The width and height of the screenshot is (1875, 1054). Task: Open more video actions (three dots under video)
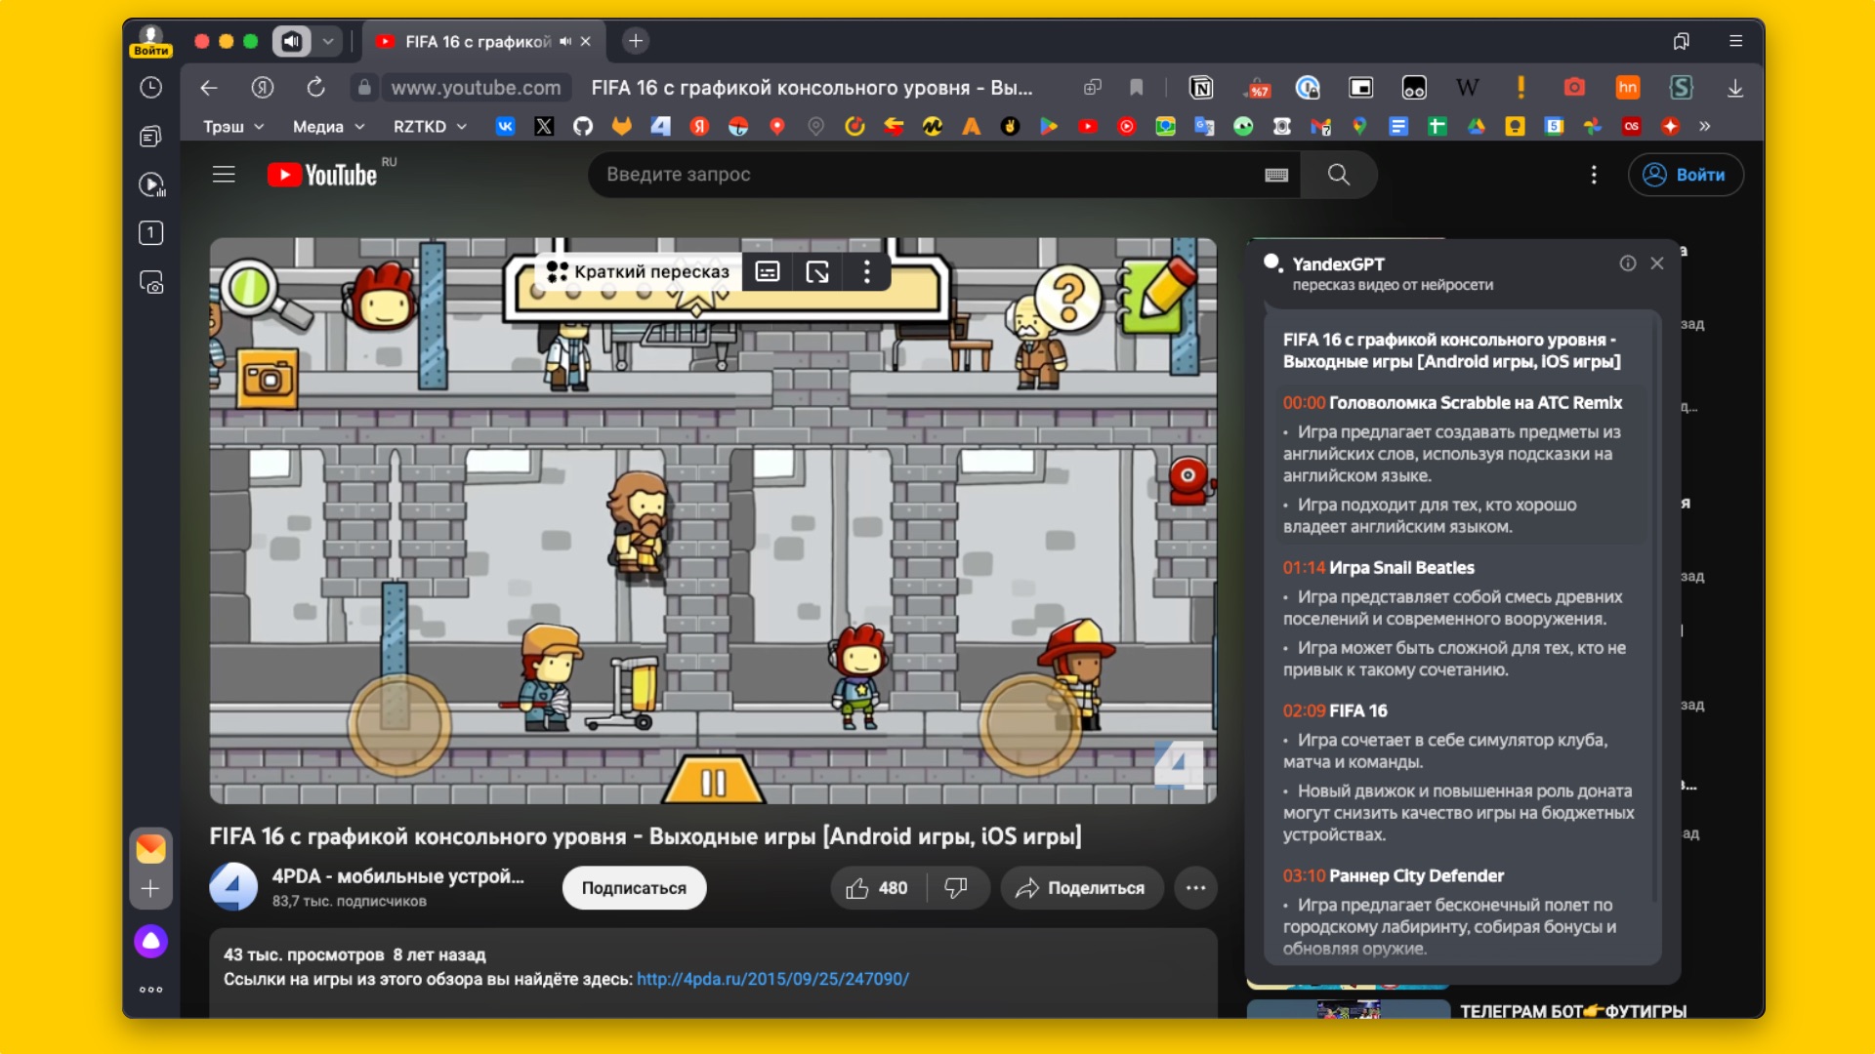click(x=1195, y=888)
